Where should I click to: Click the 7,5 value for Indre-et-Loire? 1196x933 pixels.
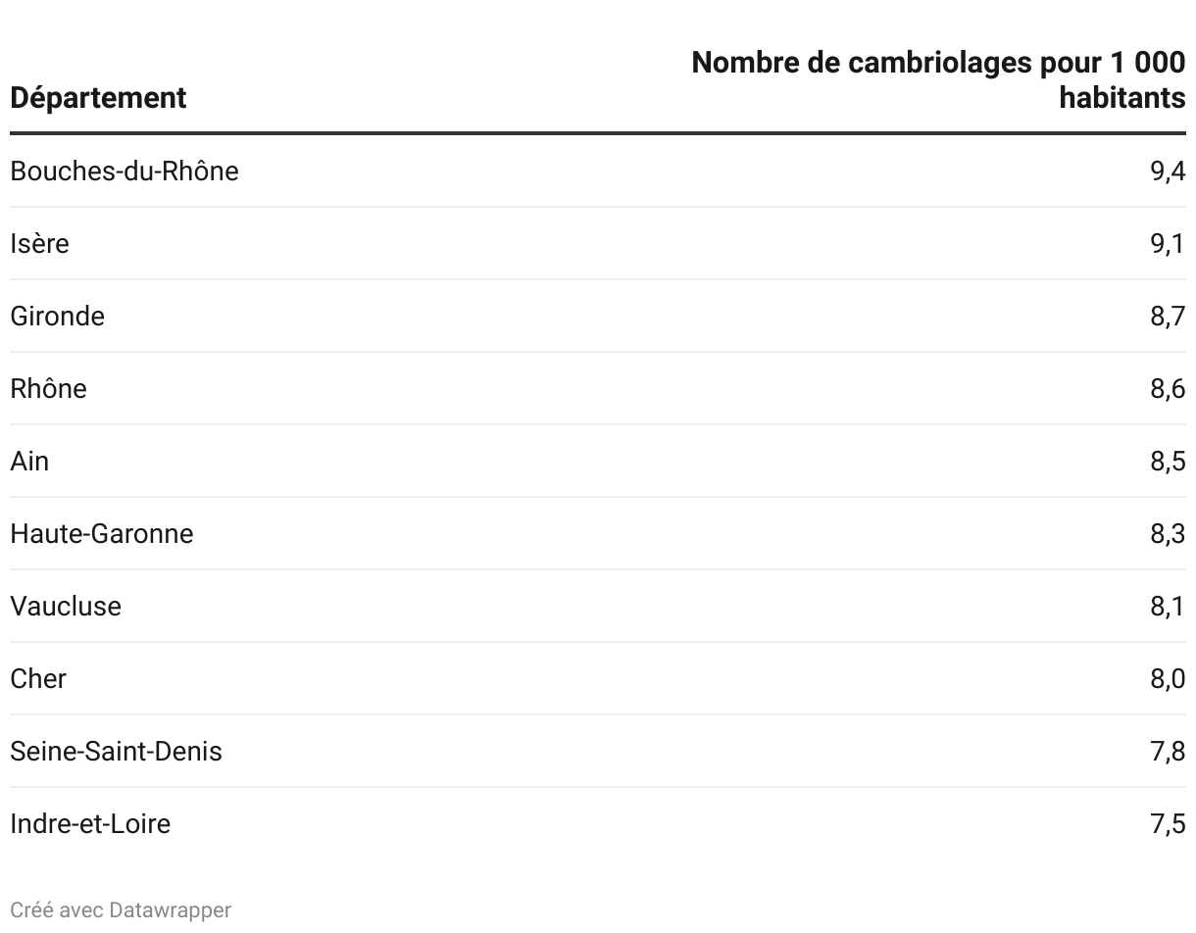1168,823
